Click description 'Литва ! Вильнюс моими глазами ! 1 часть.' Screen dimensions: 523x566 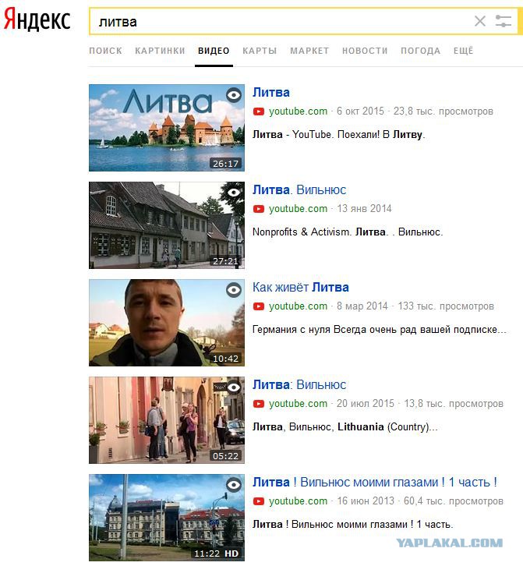[352, 525]
